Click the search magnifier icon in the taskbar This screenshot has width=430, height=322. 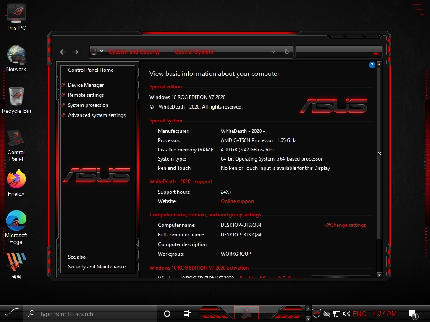pyautogui.click(x=31, y=314)
